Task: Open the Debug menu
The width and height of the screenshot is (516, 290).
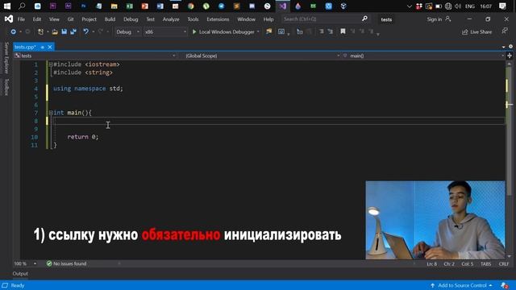Action: (x=131, y=19)
